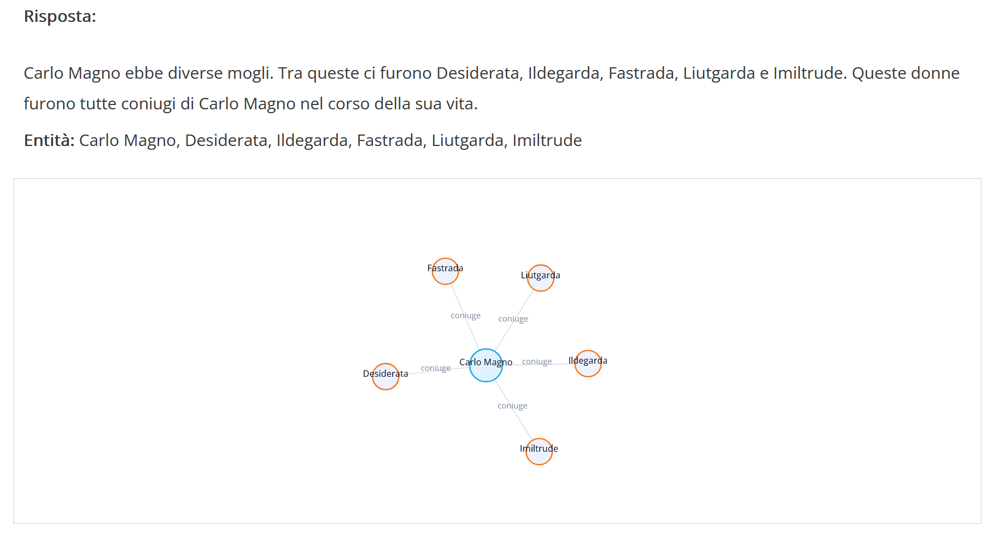
Task: Click coniuge edge label toward Imiltrude
Action: click(x=512, y=406)
